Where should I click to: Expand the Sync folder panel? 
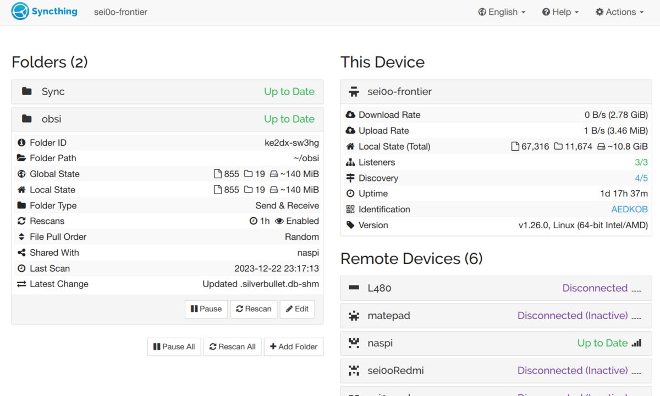point(167,92)
